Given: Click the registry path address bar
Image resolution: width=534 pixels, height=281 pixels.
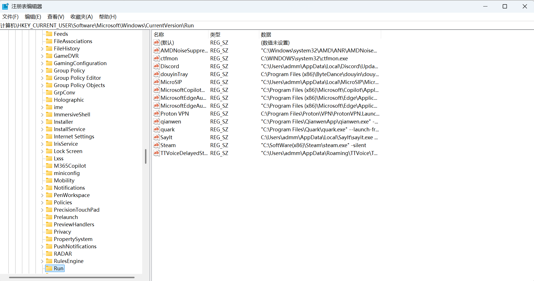Looking at the screenshot, I should [267, 25].
